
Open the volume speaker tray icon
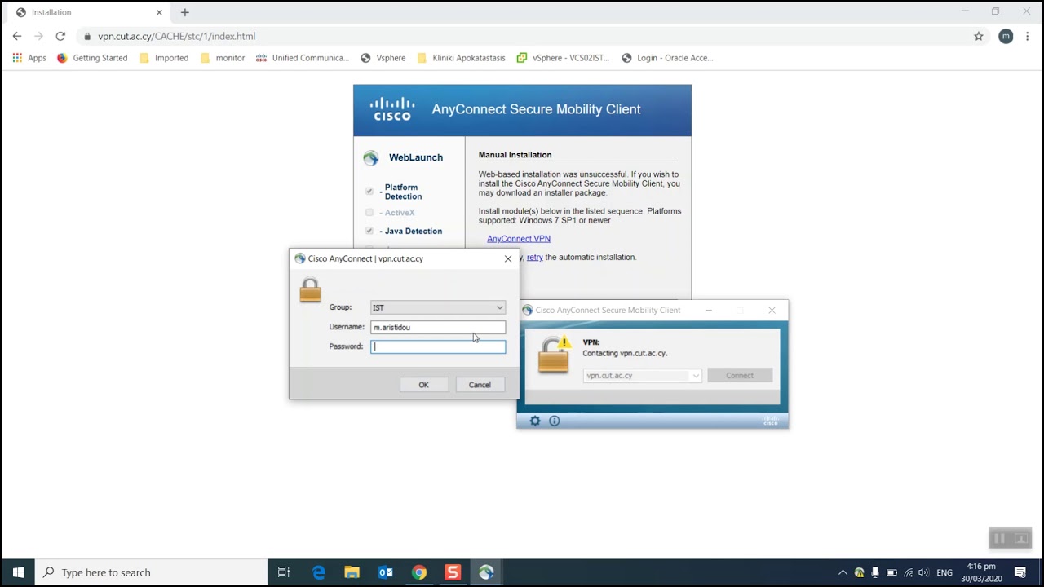coord(923,572)
